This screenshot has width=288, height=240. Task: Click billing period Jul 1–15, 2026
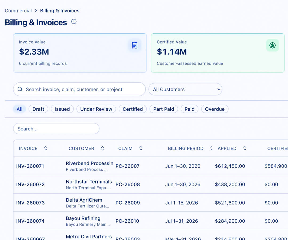pyautogui.click(x=182, y=203)
